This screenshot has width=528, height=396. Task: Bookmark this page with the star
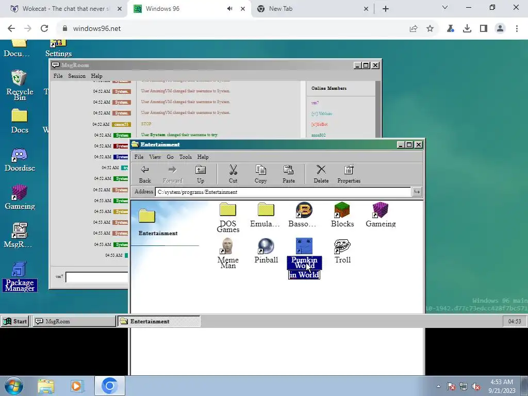430,29
